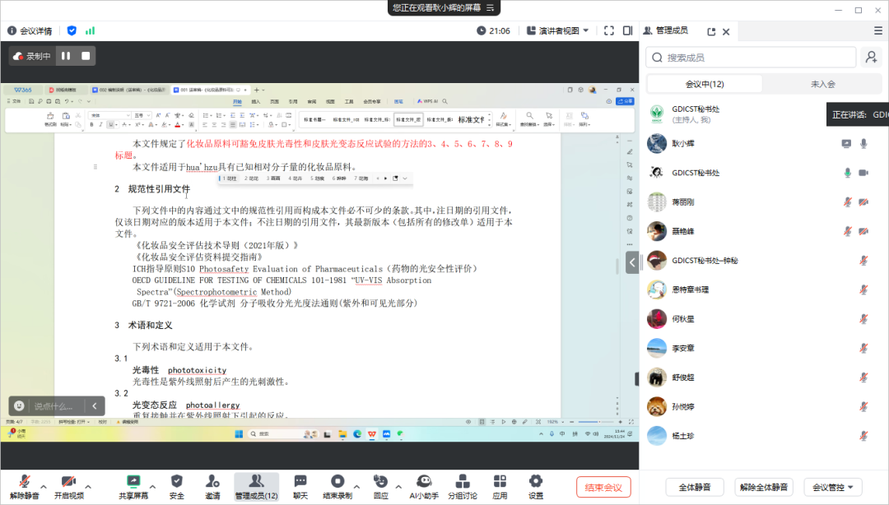
Task: Expand video options arrow beside 开启视频
Action: click(88, 486)
